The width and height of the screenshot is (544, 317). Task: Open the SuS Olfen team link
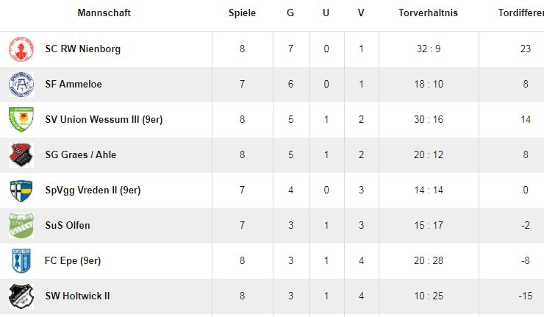[68, 226]
